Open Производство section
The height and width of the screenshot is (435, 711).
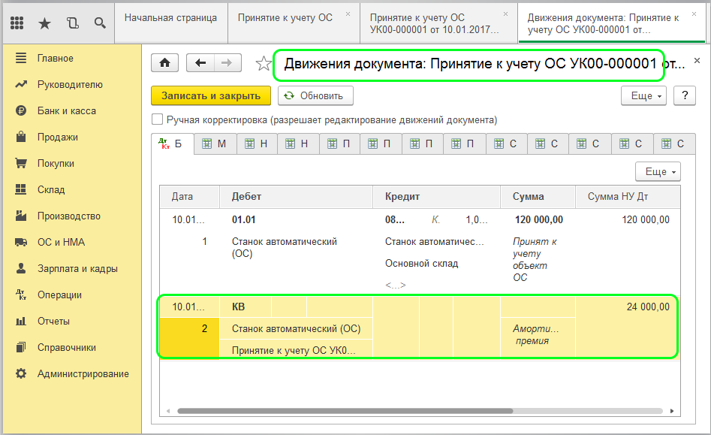(69, 216)
